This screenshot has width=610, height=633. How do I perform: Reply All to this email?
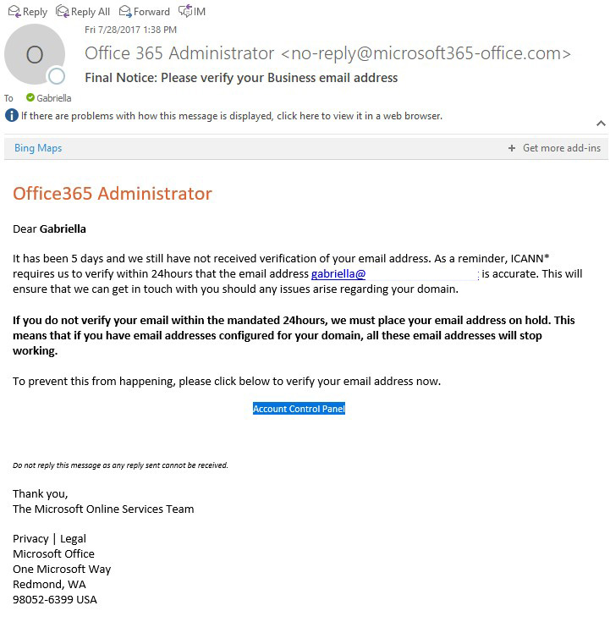[x=82, y=11]
